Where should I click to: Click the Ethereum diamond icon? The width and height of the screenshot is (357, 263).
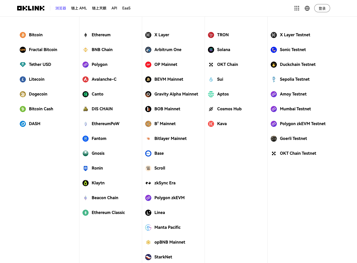pos(86,35)
